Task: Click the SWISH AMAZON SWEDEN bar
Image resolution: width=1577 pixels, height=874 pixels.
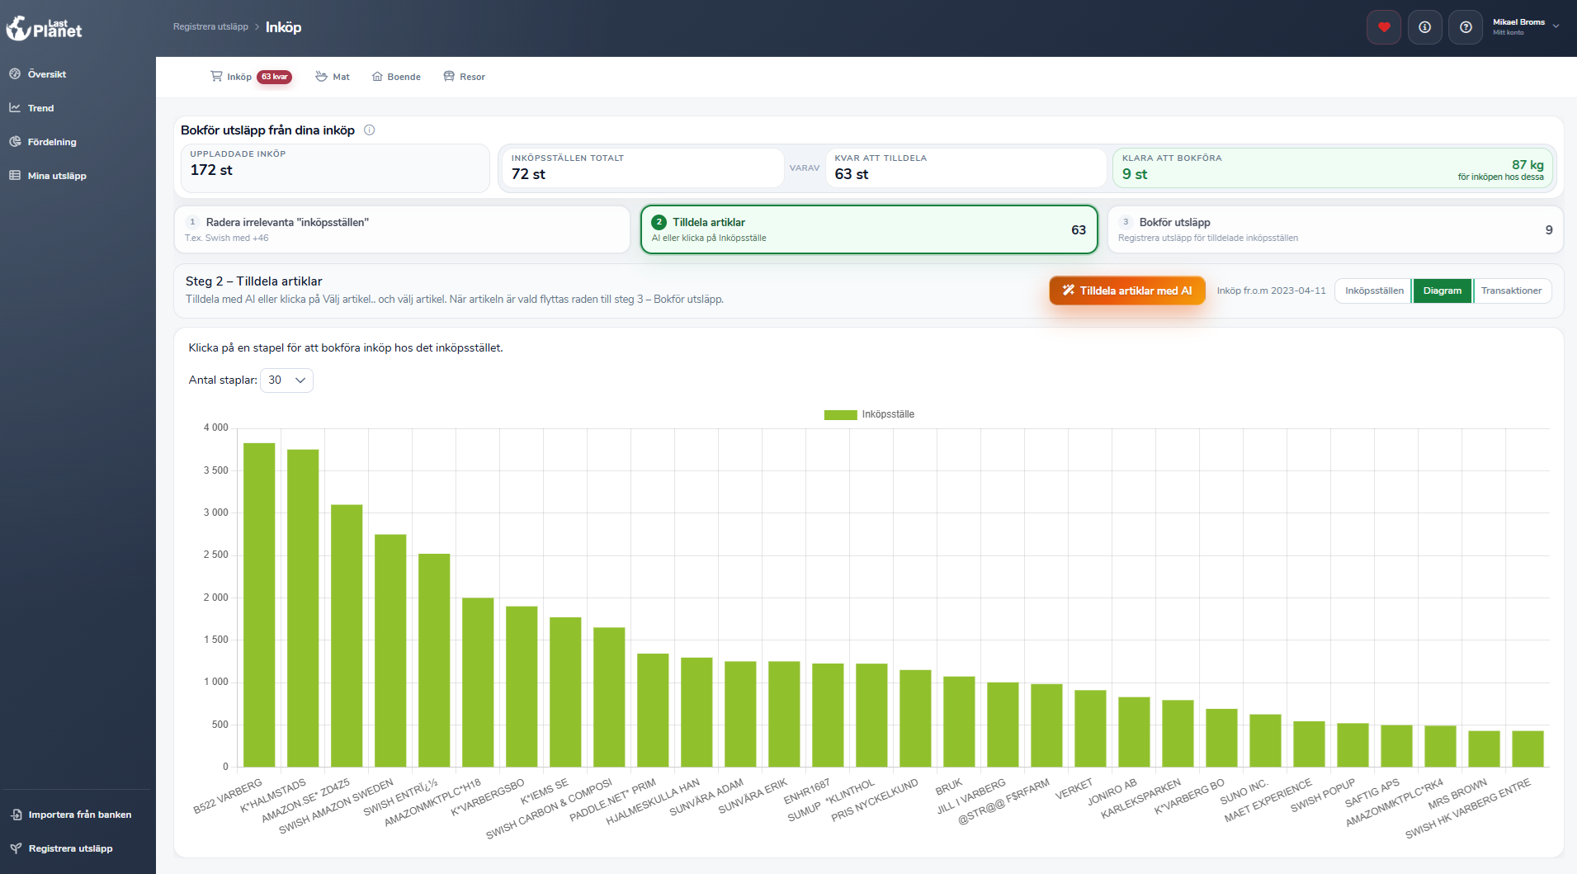Action: [390, 650]
